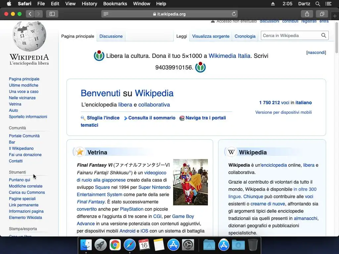339x254 pixels.
Task: Open the Final Fantasy cosplay thumbnail
Action: [x=190, y=182]
